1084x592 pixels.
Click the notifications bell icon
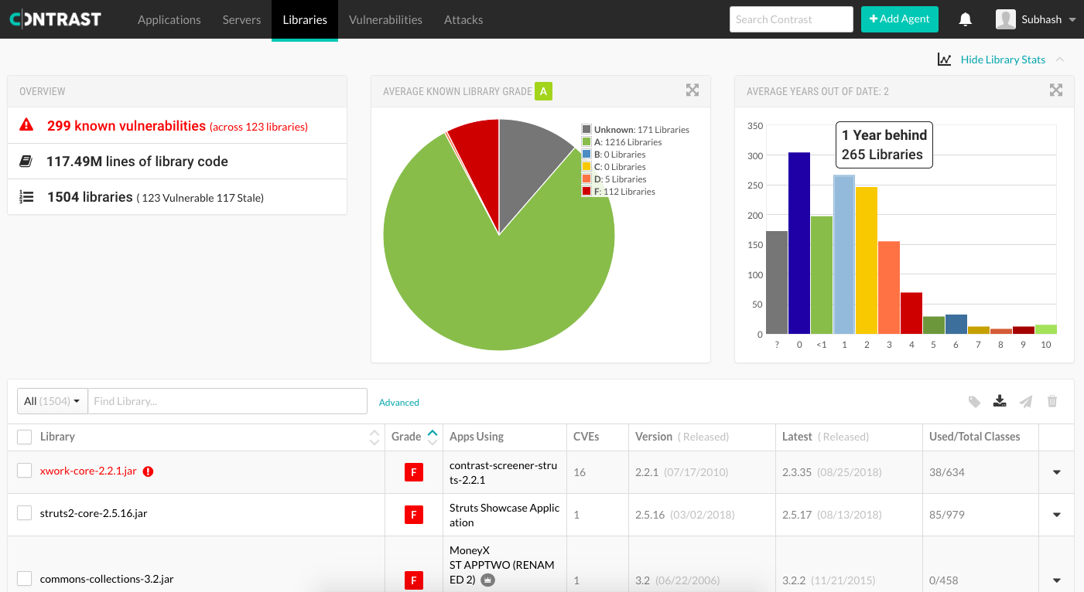coord(965,20)
